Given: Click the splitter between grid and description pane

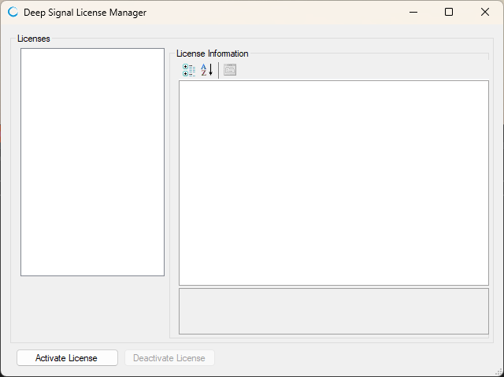Looking at the screenshot, I should click(333, 287).
